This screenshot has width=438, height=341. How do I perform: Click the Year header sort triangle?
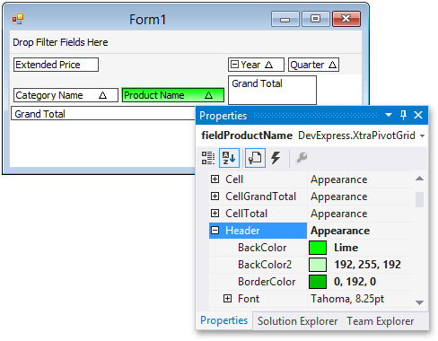click(268, 65)
